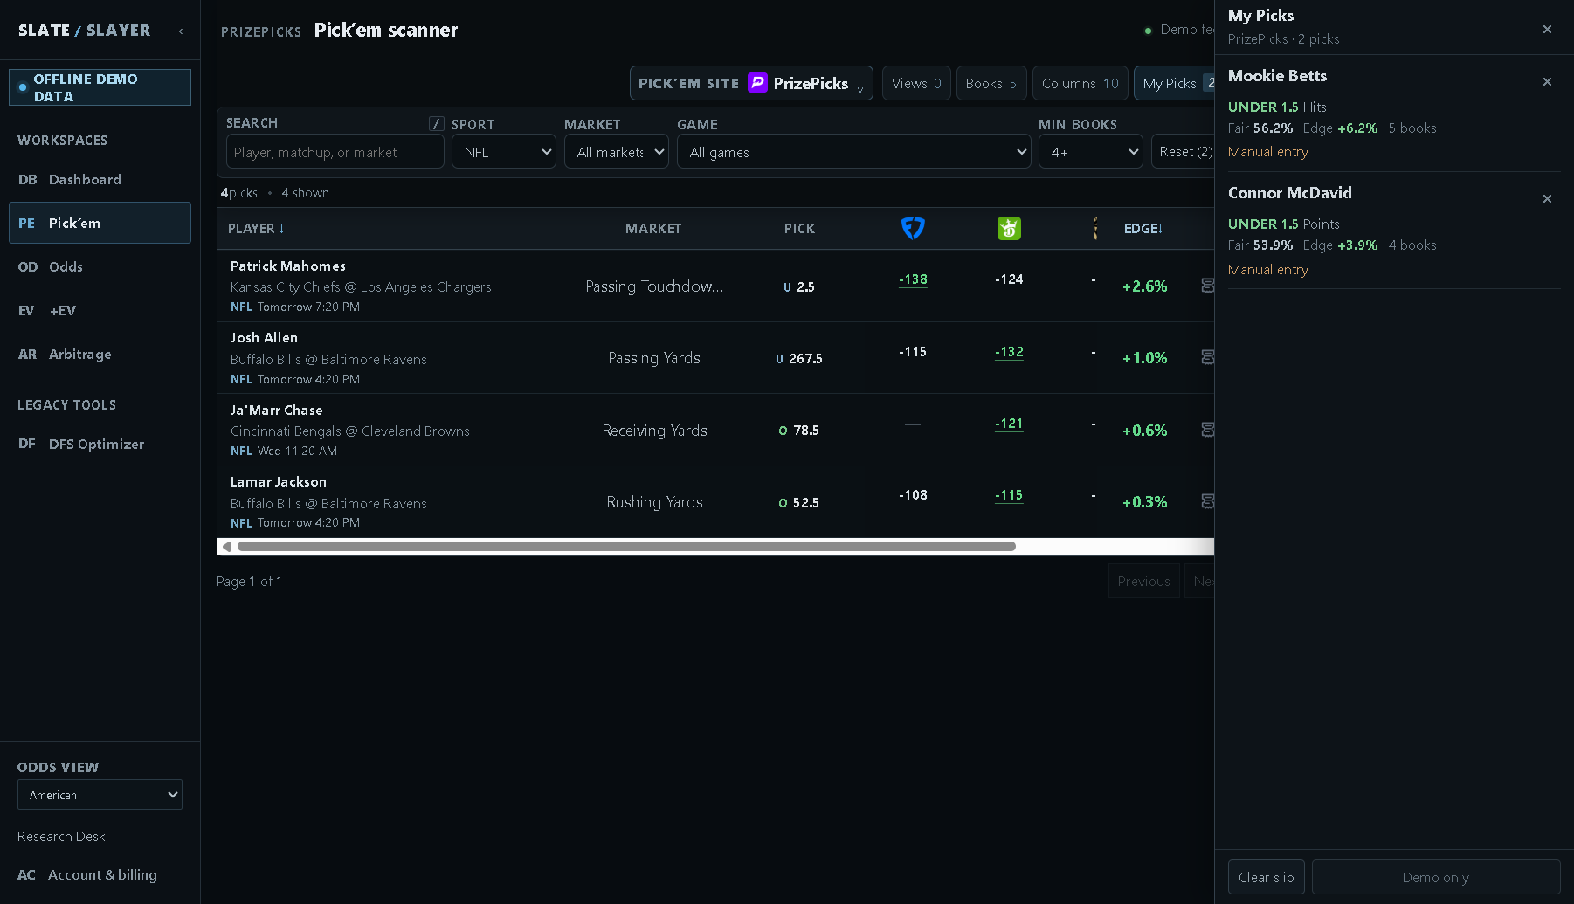Open the All games dropdown
The width and height of the screenshot is (1574, 904).
coord(853,151)
